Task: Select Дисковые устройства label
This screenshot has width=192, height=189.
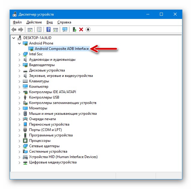Action: click(47, 70)
